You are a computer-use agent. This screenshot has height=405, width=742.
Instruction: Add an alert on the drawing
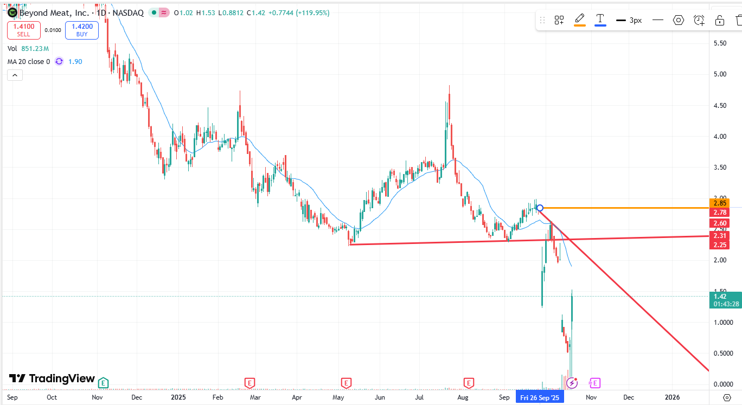pyautogui.click(x=699, y=20)
